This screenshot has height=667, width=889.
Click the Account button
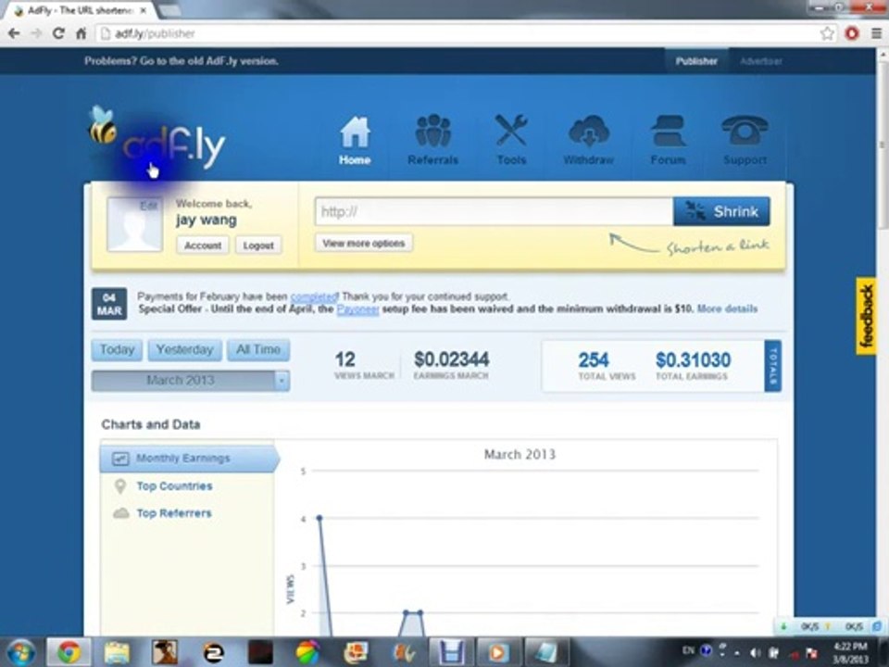(203, 245)
